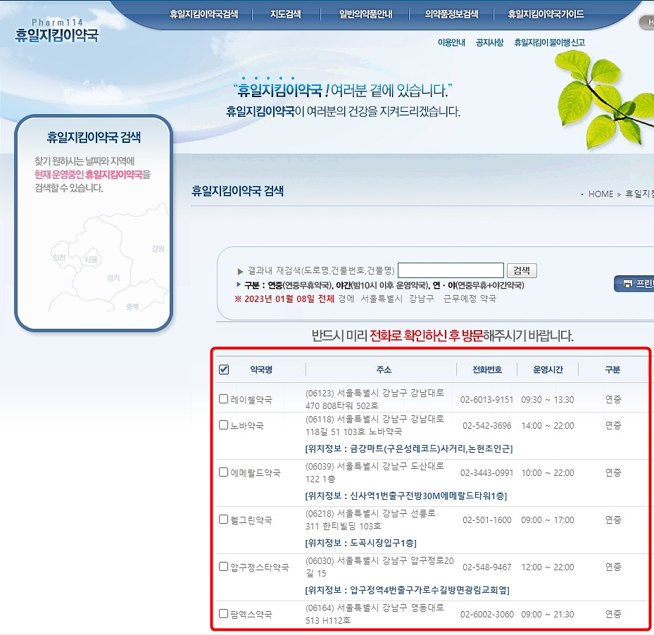Image resolution: width=654 pixels, height=635 pixels.
Task: Open the 공지사항 link
Action: [489, 42]
